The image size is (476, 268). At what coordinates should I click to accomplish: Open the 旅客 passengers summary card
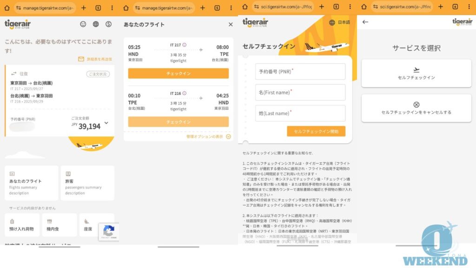coord(87,183)
